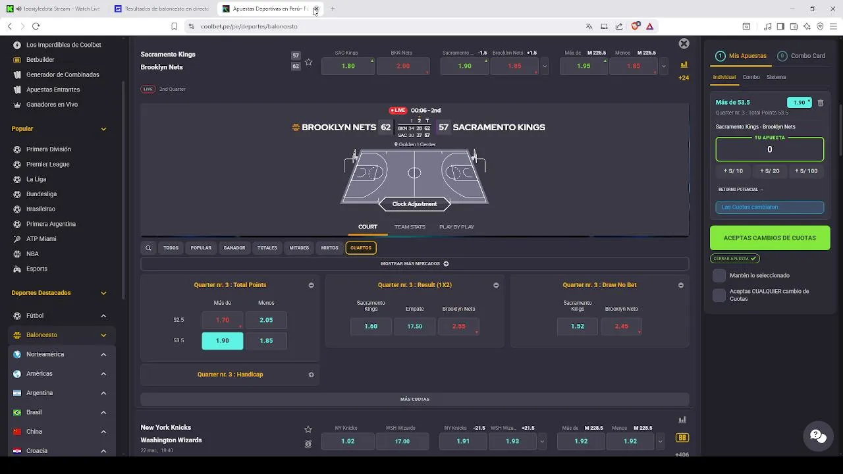The image size is (843, 474).
Task: Collapse the Deportes Destacados section
Action: [103, 293]
